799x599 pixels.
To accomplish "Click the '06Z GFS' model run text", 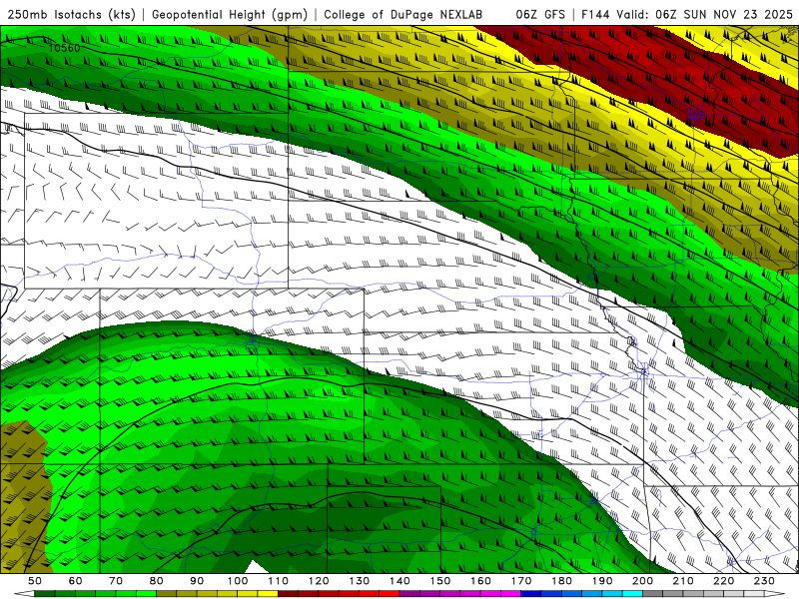I will click(540, 14).
